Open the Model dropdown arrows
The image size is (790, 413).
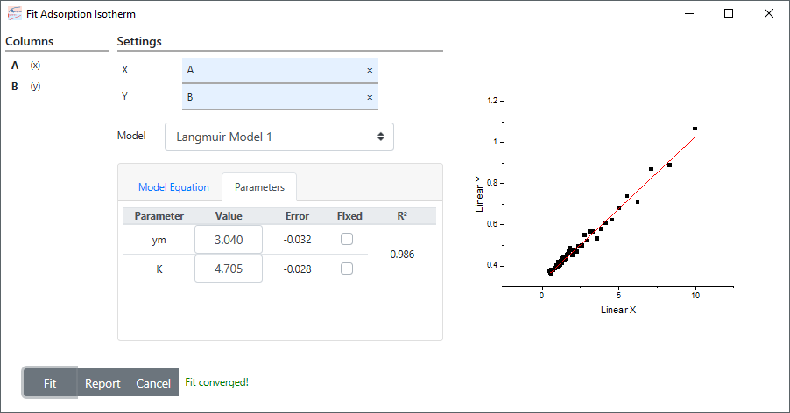pos(380,136)
